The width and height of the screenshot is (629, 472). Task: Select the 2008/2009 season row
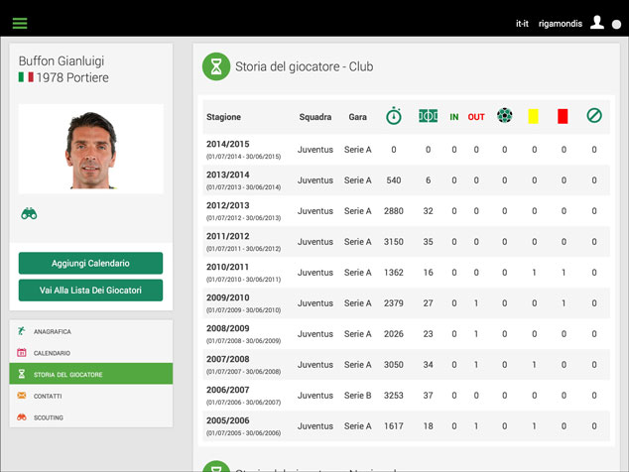click(x=406, y=334)
